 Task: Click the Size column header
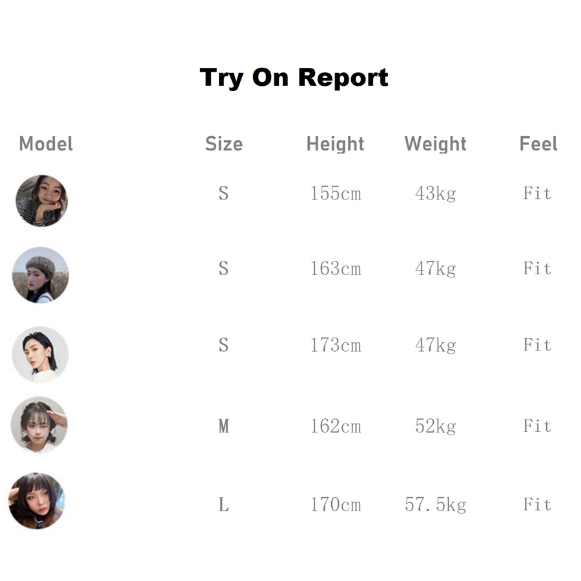point(223,143)
